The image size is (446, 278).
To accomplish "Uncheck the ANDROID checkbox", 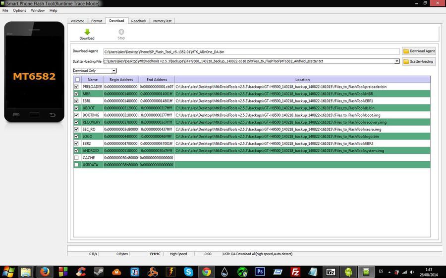I will click(x=76, y=150).
